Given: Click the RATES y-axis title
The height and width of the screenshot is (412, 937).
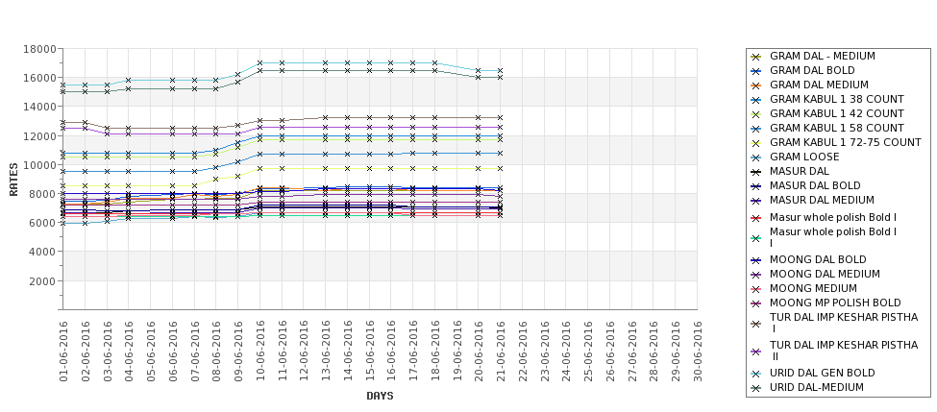Looking at the screenshot, I should coord(13,180).
